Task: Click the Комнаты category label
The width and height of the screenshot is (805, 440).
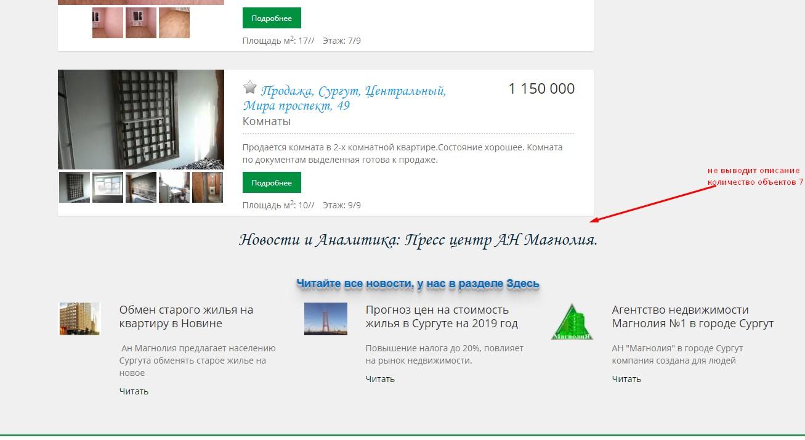Action: click(267, 121)
